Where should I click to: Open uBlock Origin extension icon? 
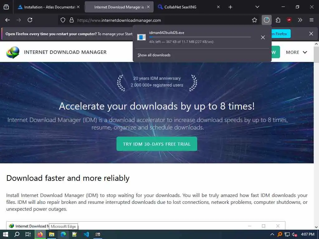point(289,20)
